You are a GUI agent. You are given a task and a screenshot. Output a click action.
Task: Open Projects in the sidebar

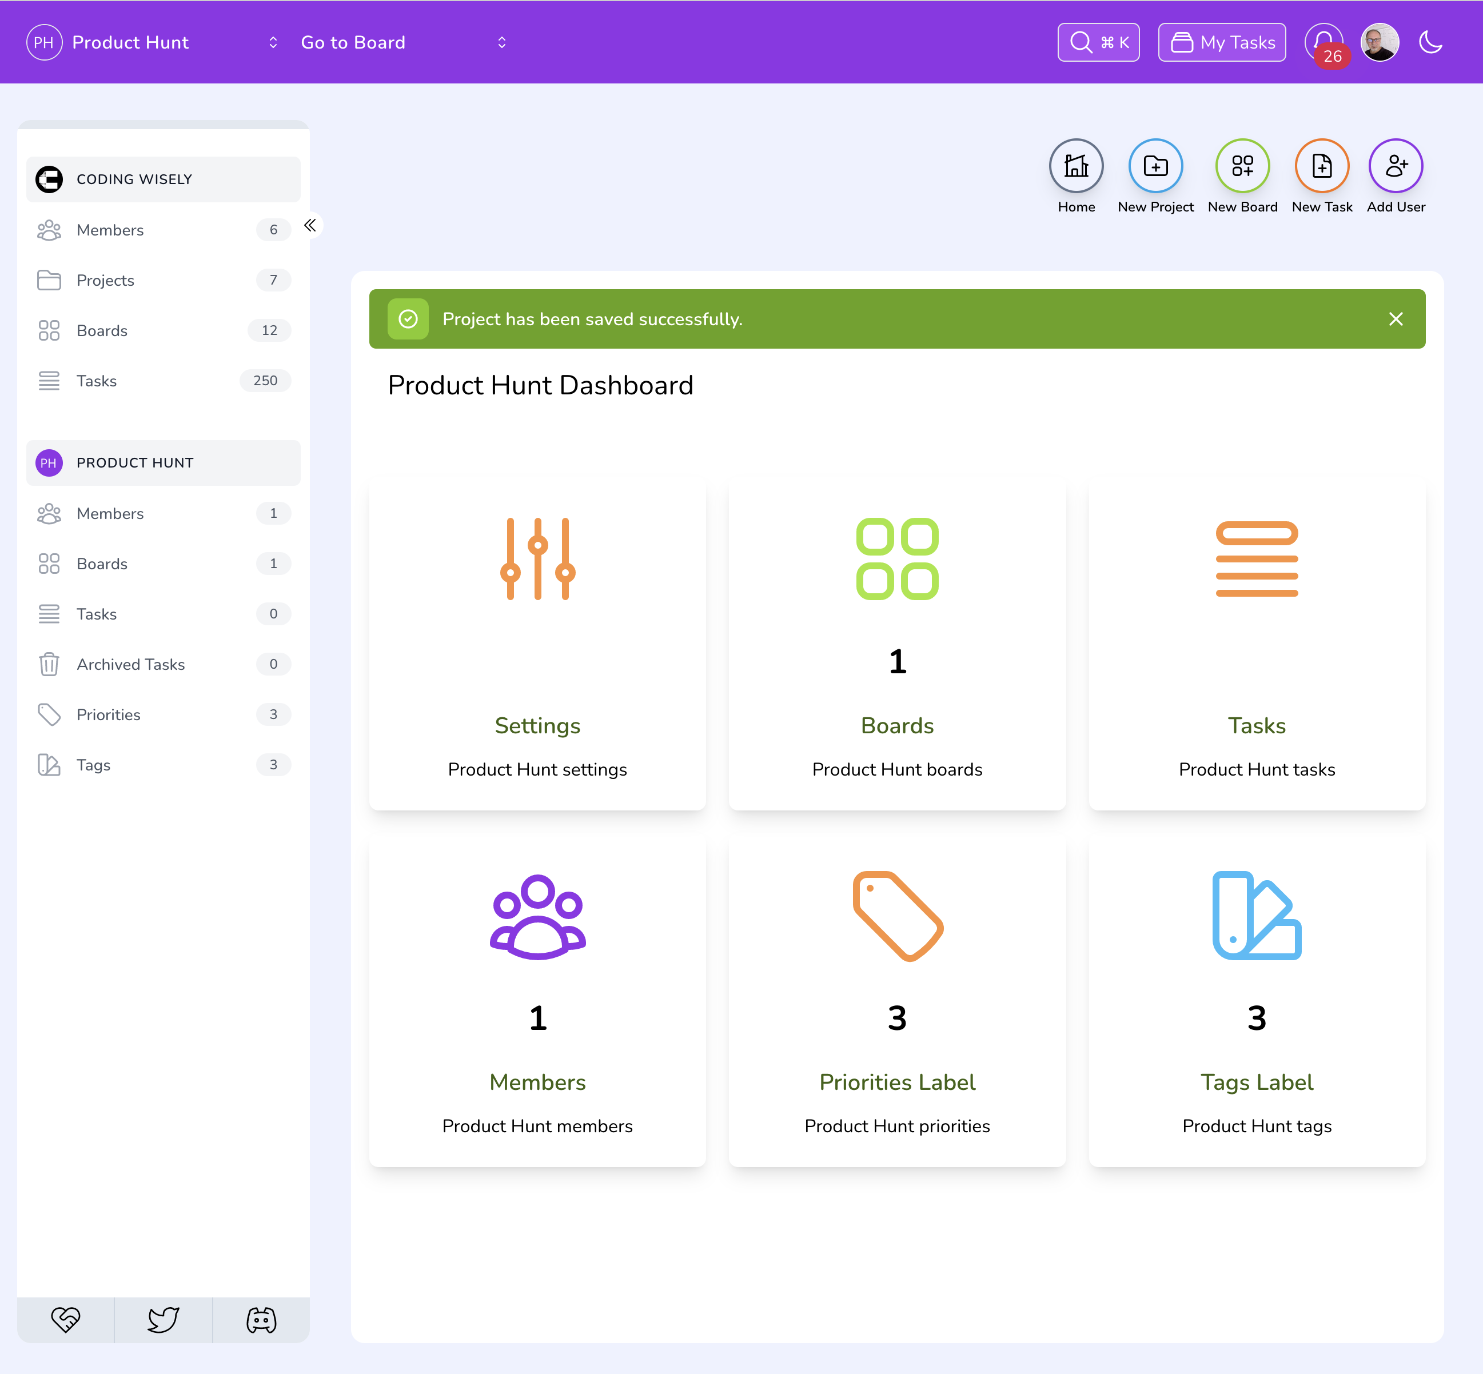(x=163, y=280)
